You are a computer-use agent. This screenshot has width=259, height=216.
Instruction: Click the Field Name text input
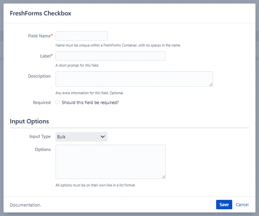coord(81,36)
